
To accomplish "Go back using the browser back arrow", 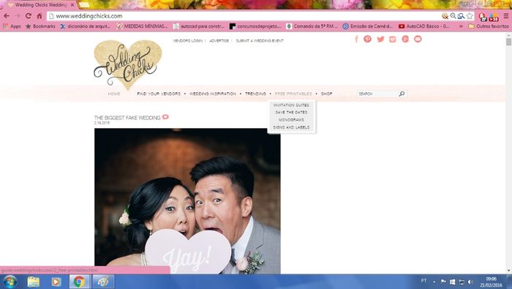I will click(x=7, y=16).
